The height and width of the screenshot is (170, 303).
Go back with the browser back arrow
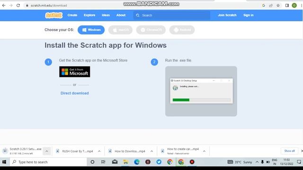click(4, 5)
